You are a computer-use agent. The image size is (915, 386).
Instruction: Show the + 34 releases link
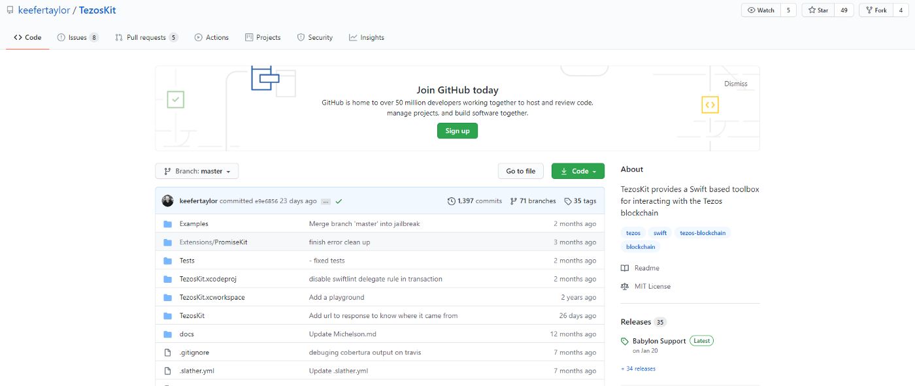point(638,368)
